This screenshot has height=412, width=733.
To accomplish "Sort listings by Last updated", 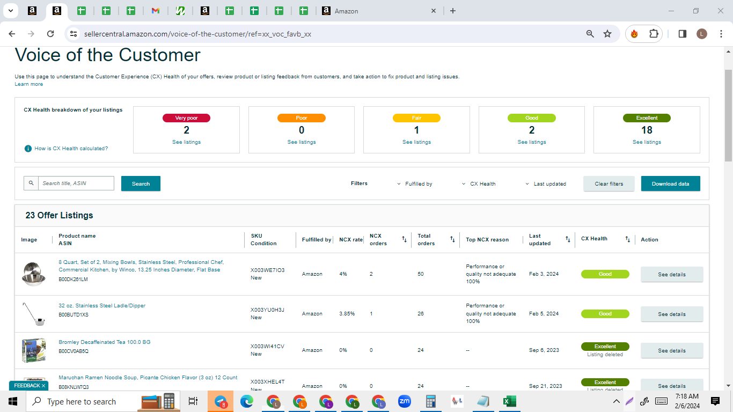I will pyautogui.click(x=568, y=239).
